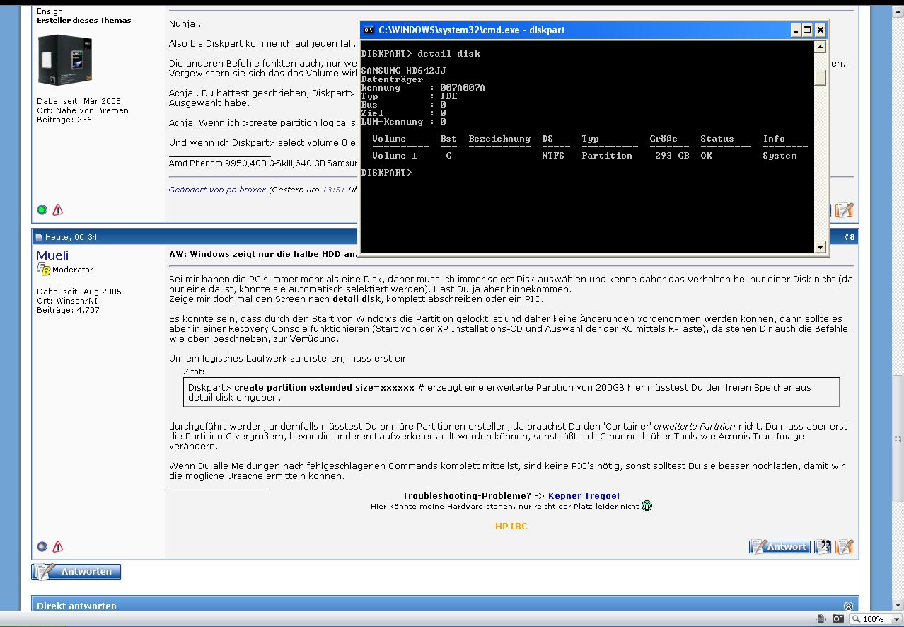Screen dimensions: 904x627
Task: Open post number #8 permalink
Action: pyautogui.click(x=849, y=237)
